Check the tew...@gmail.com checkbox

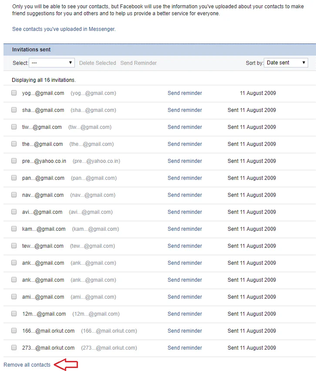tap(14, 246)
